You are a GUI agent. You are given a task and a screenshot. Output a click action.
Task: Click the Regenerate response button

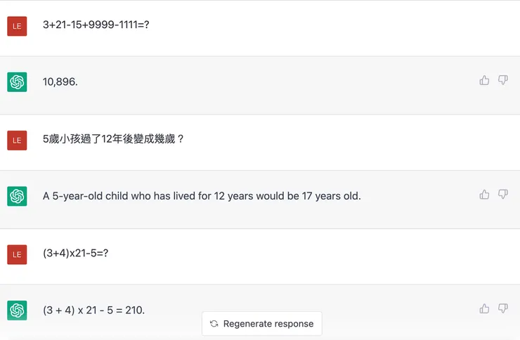261,324
